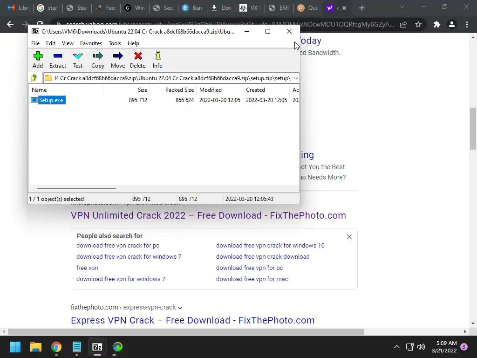Bookmark this page with the star icon
The height and width of the screenshot is (358, 477).
point(418,24)
